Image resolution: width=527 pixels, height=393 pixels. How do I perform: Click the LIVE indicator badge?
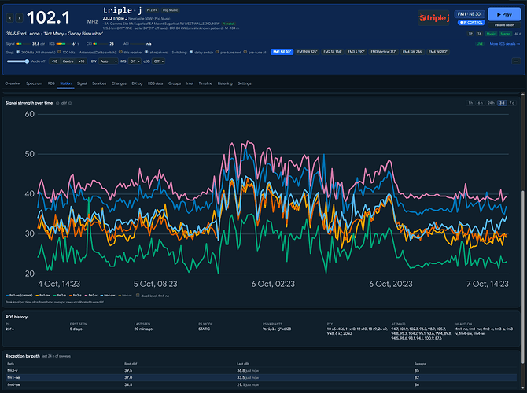[480, 44]
